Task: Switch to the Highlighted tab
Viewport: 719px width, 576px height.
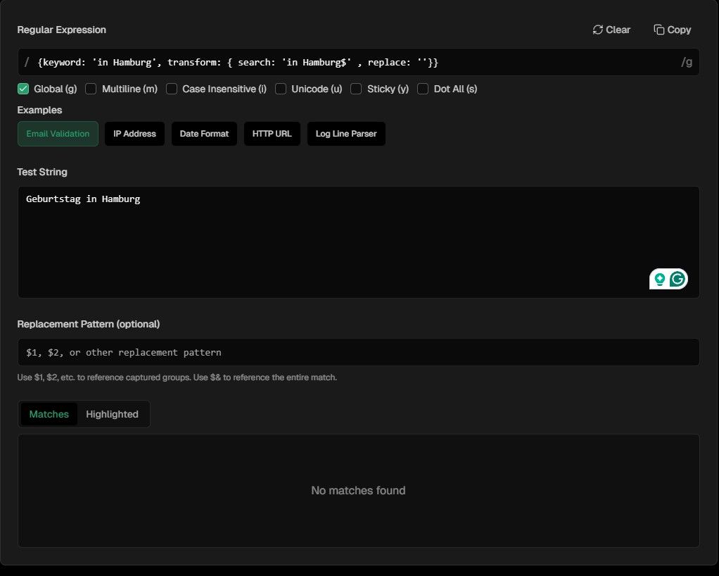Action: point(112,414)
